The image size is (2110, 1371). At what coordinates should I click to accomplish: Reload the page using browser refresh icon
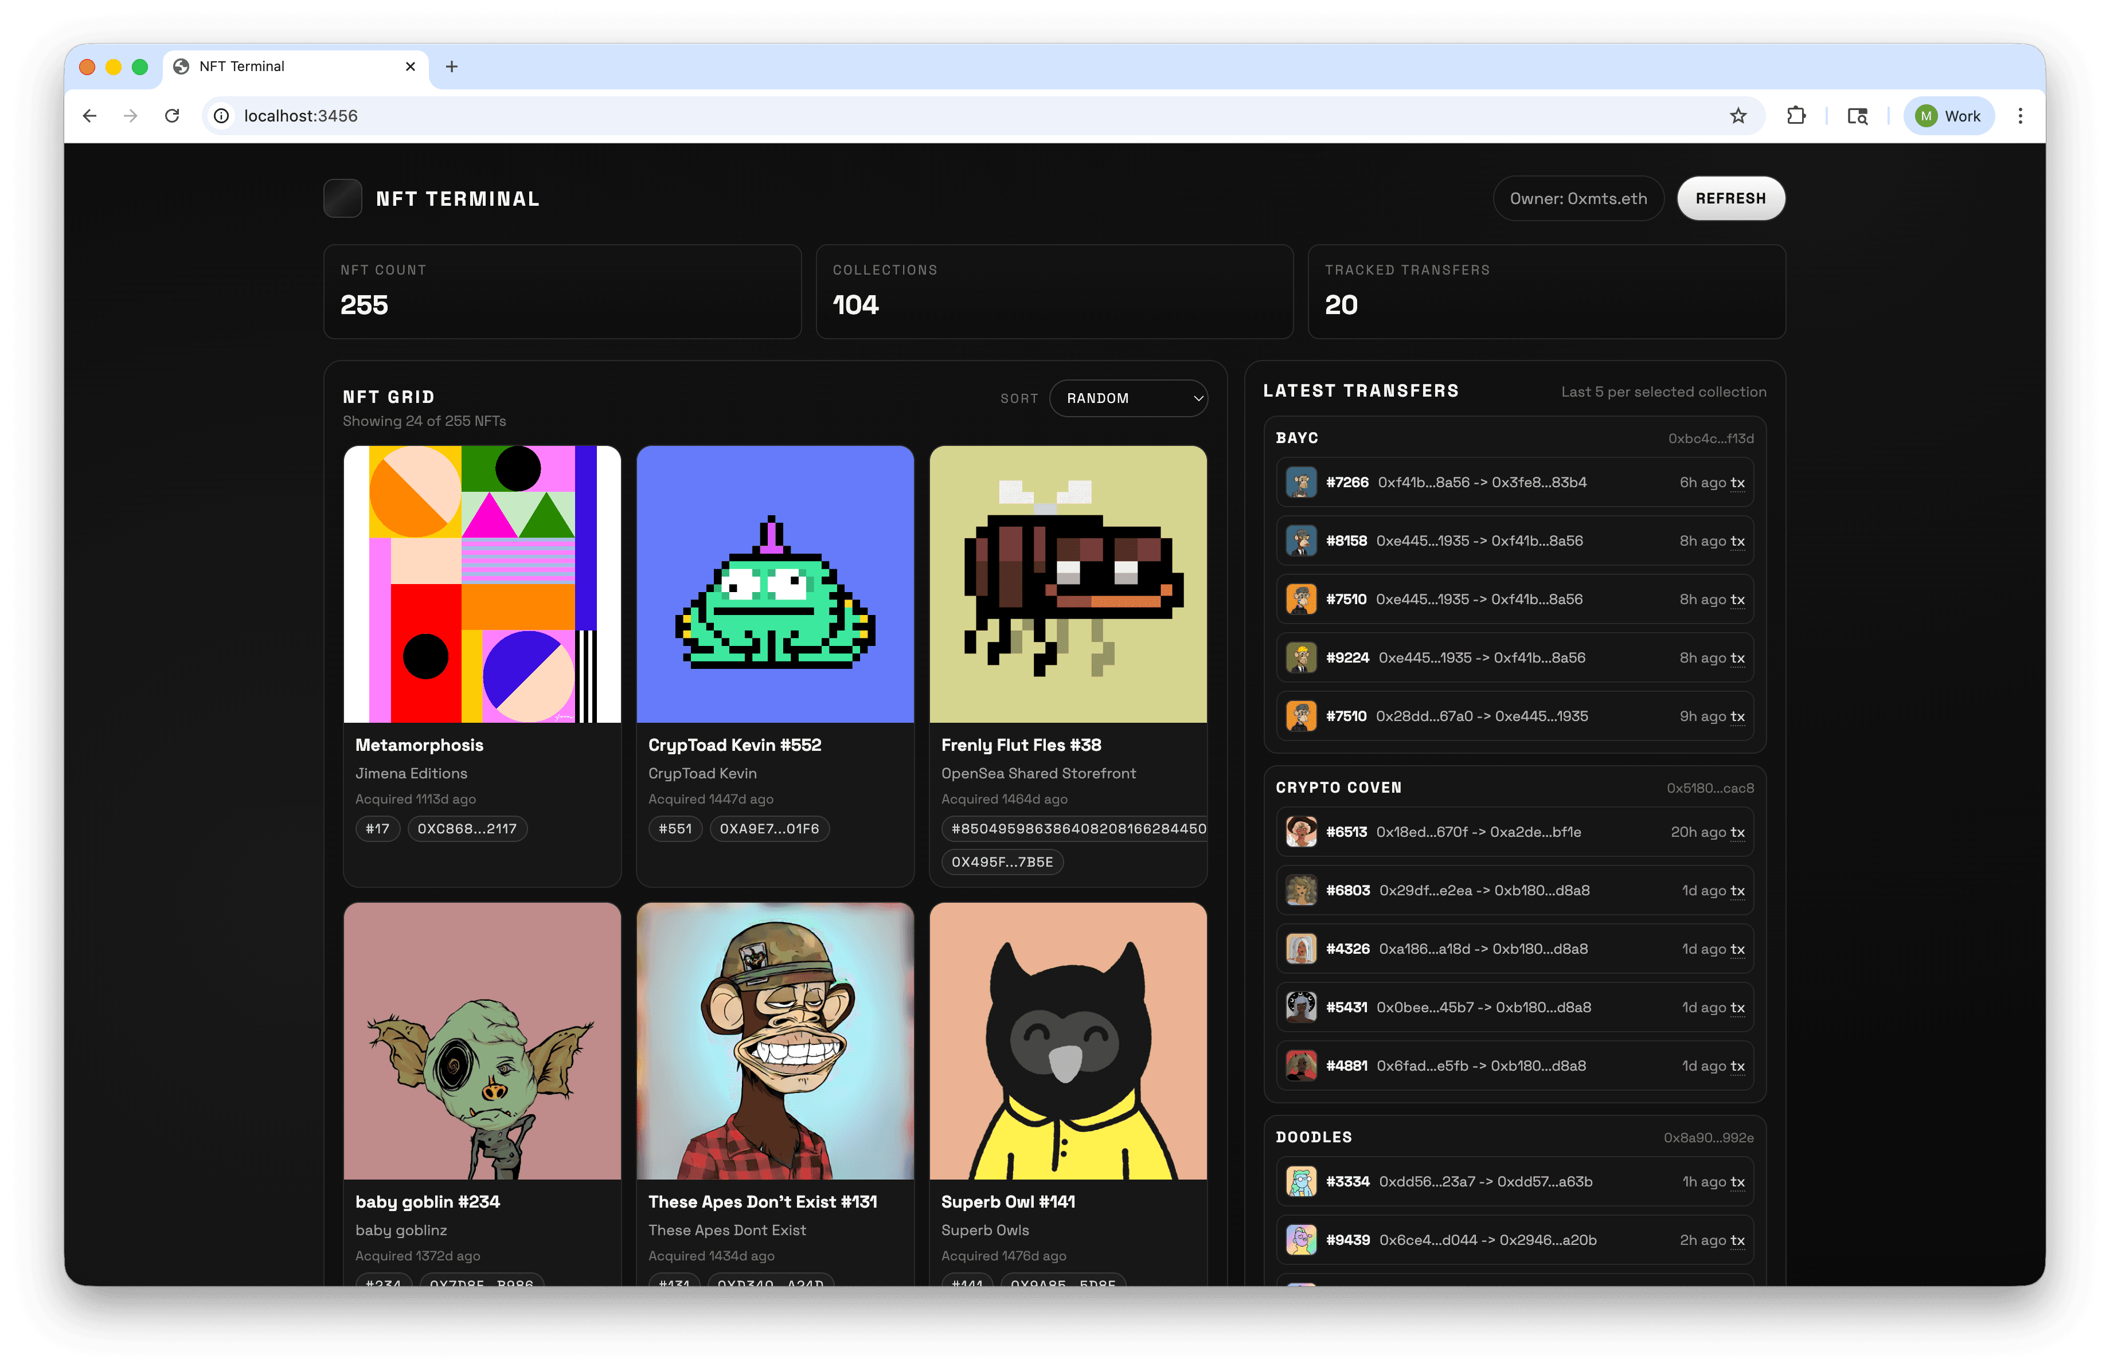pos(172,116)
